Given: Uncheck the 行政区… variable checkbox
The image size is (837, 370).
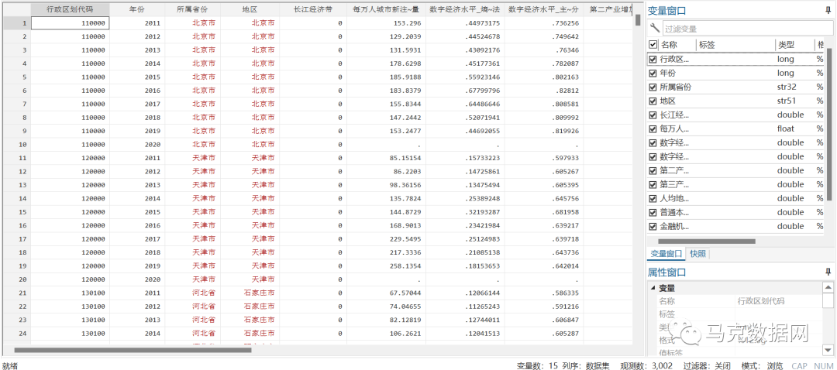Looking at the screenshot, I should pos(653,59).
